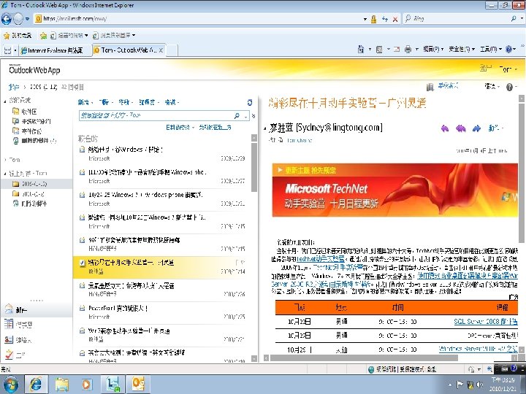
Task: Click the Delete toolbar button
Action: coord(106,102)
